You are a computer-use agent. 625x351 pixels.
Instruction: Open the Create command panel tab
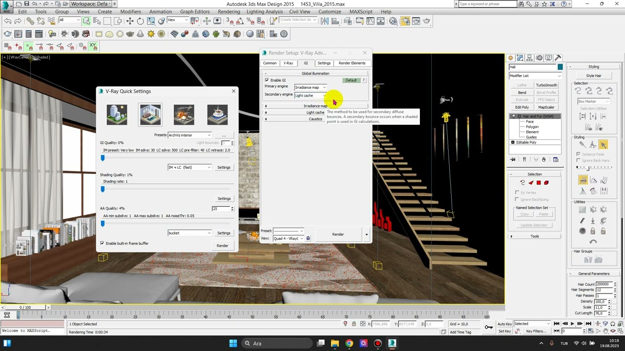511,58
